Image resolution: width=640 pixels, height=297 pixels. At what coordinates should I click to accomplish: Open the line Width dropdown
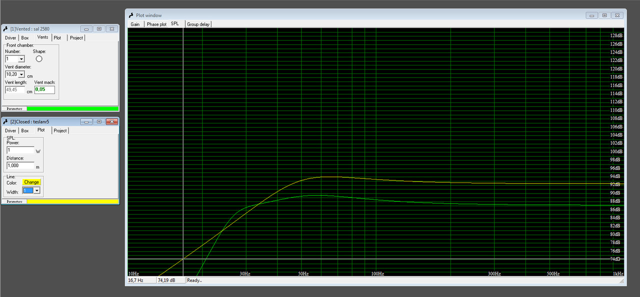click(x=36, y=191)
